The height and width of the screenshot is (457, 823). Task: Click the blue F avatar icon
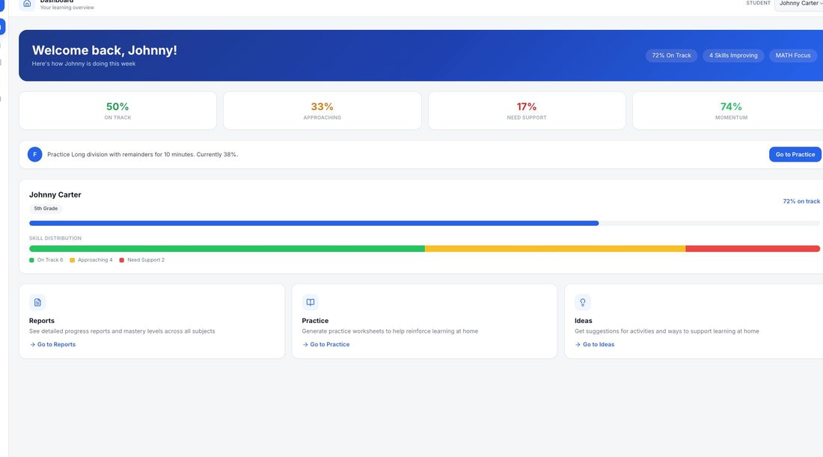(34, 154)
